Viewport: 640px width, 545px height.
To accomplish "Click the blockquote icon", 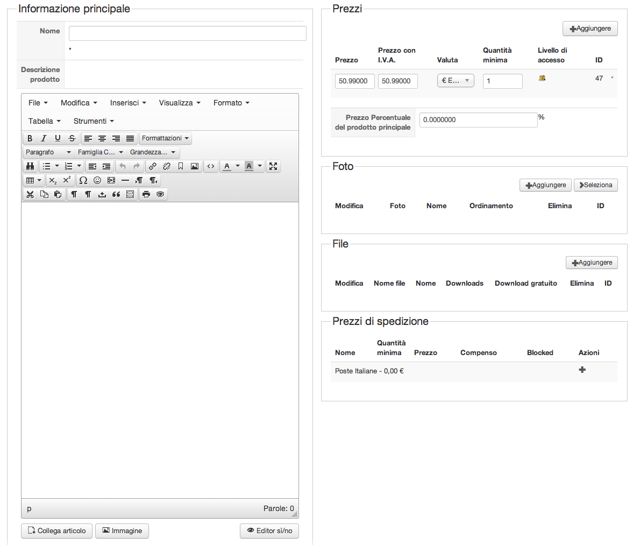I will [116, 194].
